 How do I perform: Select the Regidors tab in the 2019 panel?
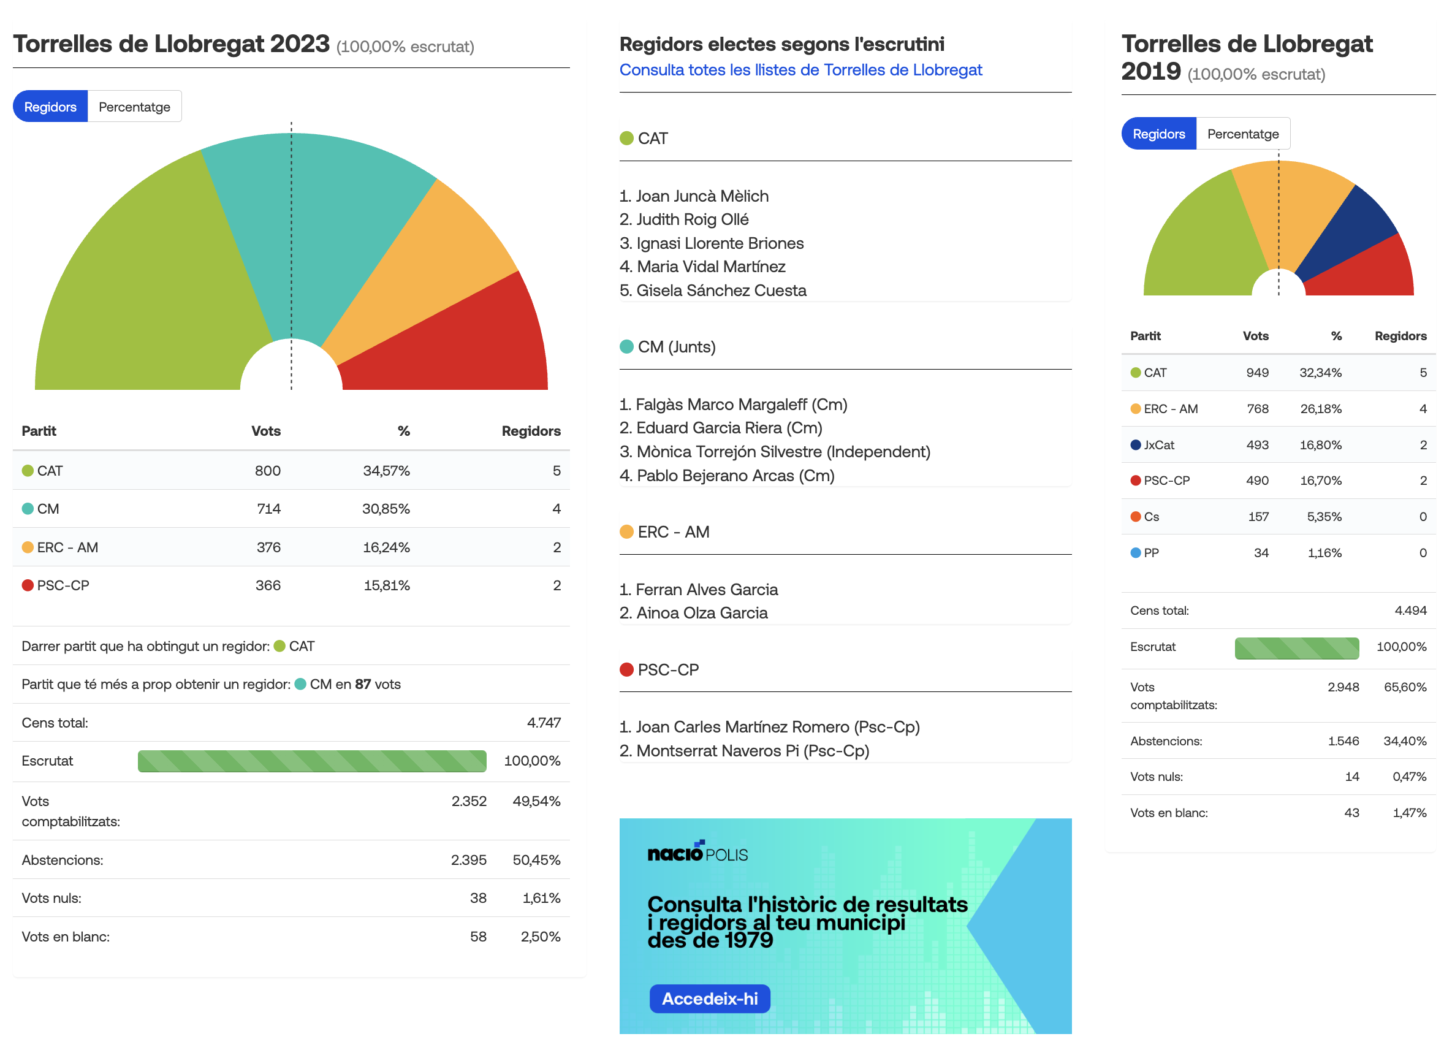[x=1159, y=134]
